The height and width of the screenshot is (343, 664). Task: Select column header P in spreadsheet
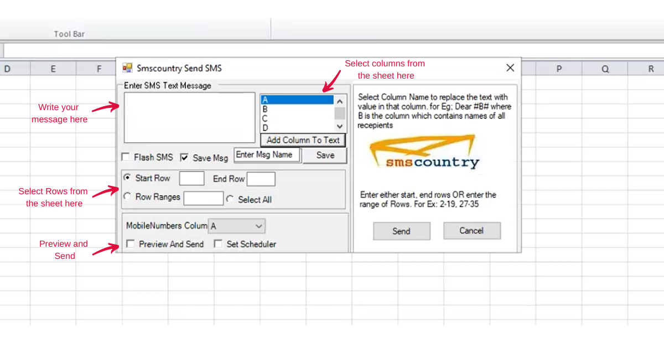[559, 69]
